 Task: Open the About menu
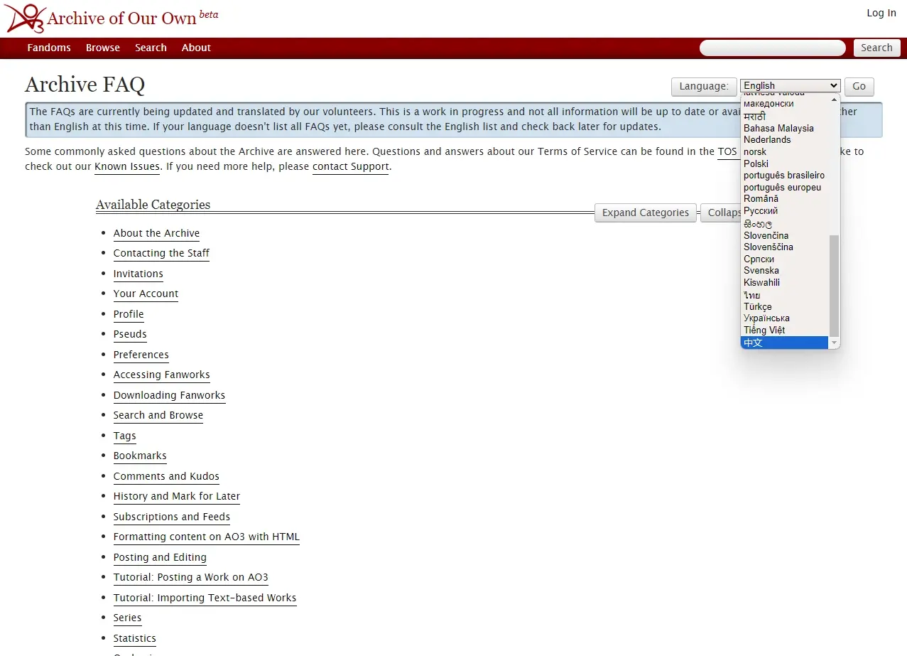[196, 48]
